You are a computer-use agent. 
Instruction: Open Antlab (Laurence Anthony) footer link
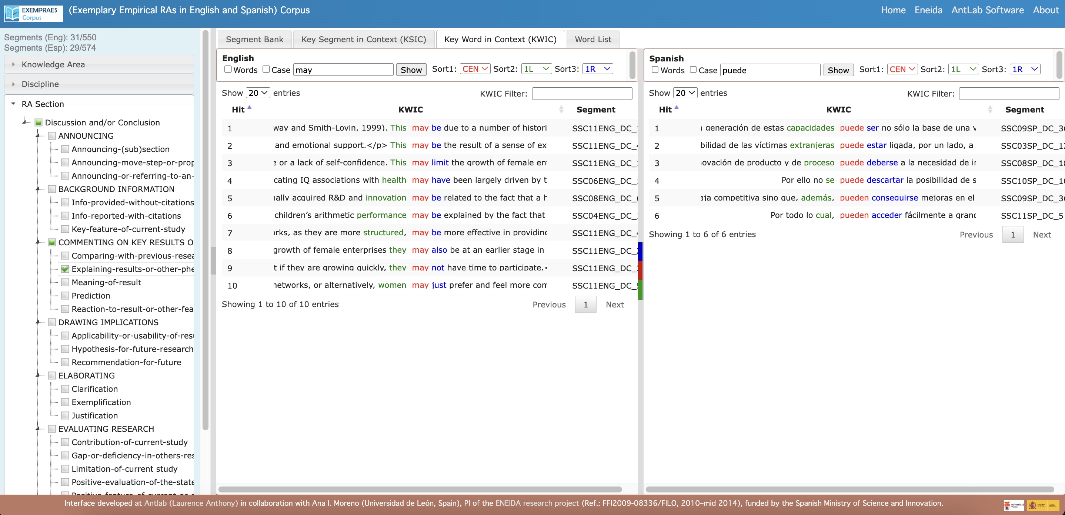point(191,503)
